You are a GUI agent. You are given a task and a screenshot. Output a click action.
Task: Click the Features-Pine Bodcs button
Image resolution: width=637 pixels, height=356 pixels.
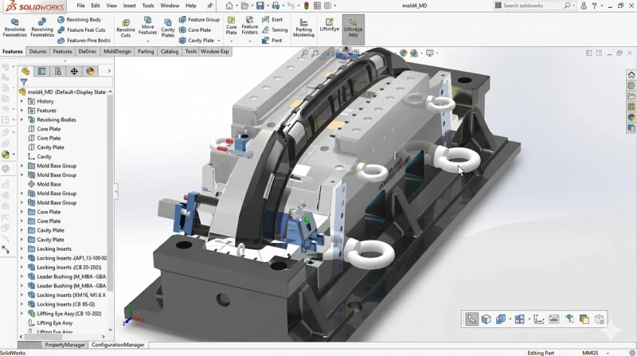(x=84, y=41)
